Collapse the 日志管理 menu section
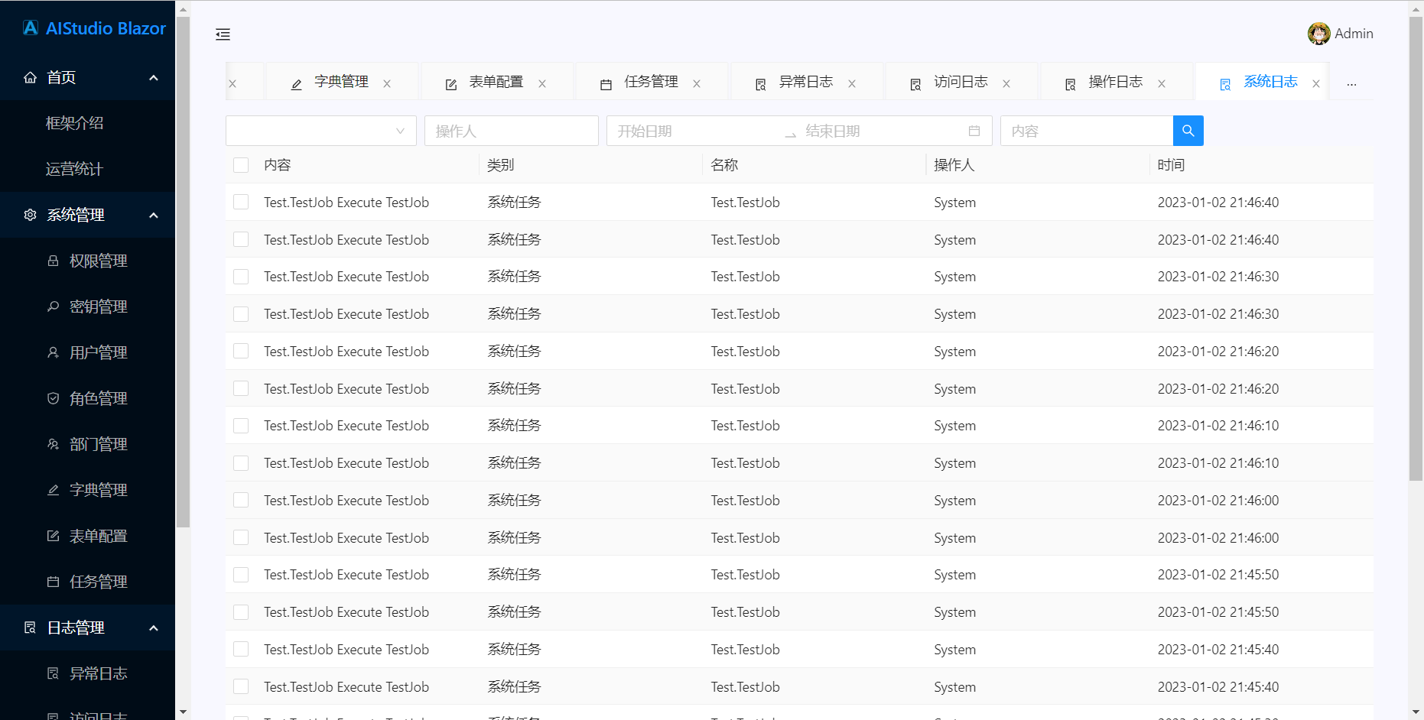The width and height of the screenshot is (1424, 720). [152, 628]
